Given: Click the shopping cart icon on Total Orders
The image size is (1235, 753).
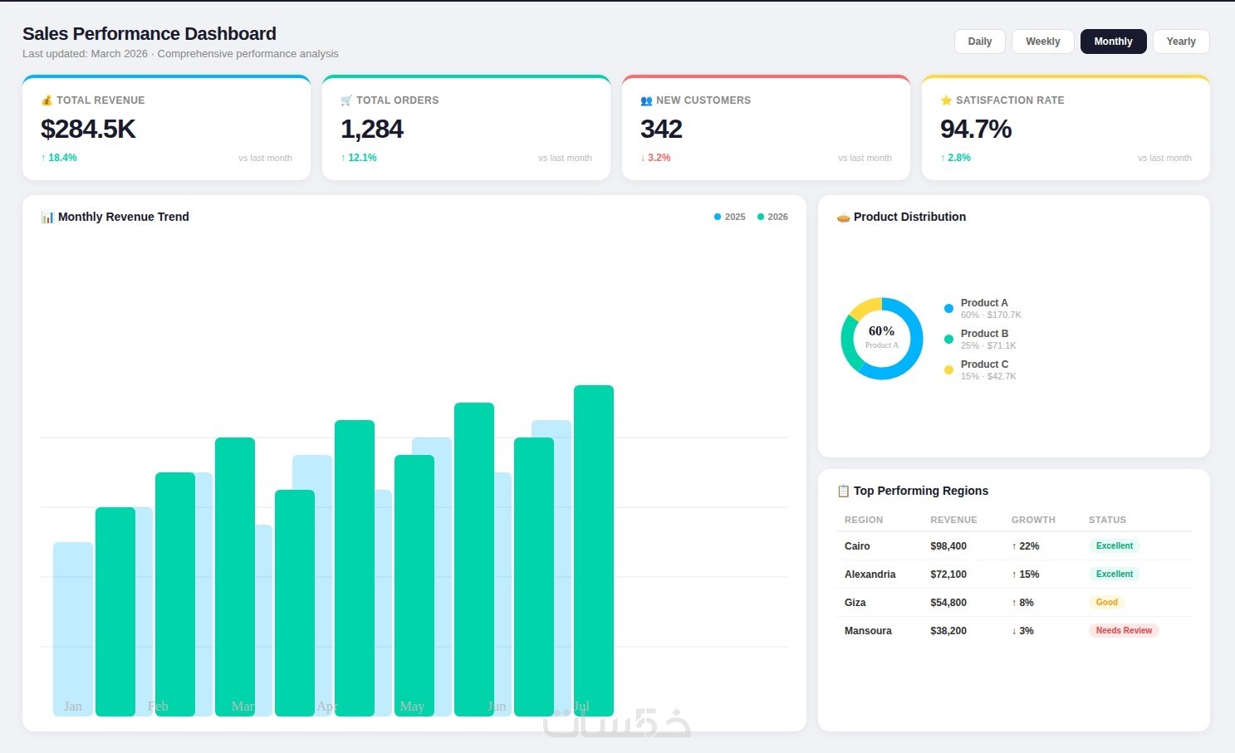Looking at the screenshot, I should click(346, 100).
